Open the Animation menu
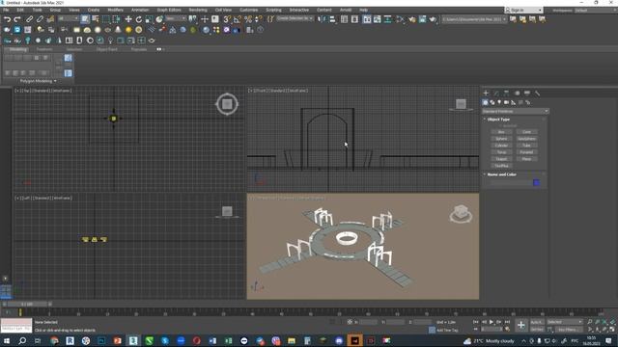Image resolution: width=618 pixels, height=347 pixels. [140, 10]
